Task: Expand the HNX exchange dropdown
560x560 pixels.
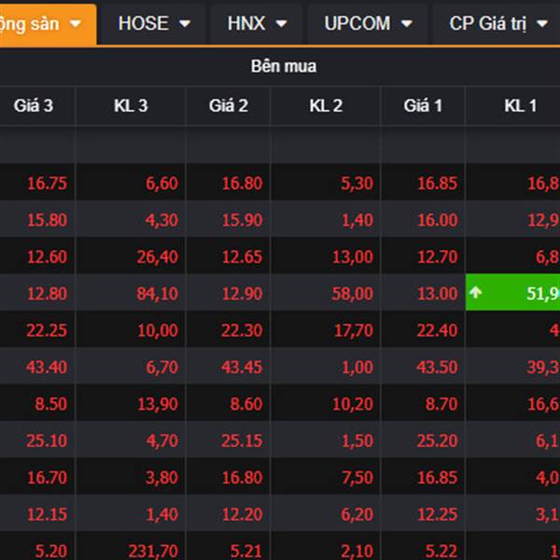Action: coord(256,23)
